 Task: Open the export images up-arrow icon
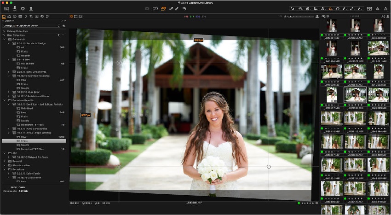[x=31, y=8]
